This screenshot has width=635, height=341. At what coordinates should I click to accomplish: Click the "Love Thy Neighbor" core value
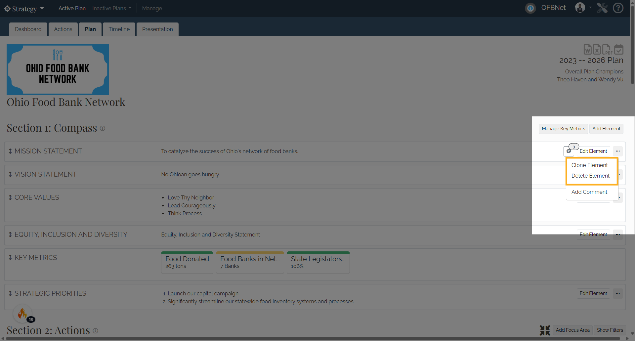(191, 197)
